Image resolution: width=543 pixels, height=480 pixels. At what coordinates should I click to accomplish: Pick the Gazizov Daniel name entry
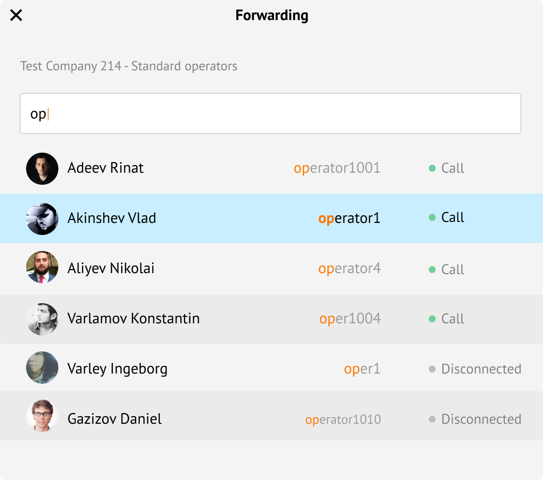[x=114, y=418]
